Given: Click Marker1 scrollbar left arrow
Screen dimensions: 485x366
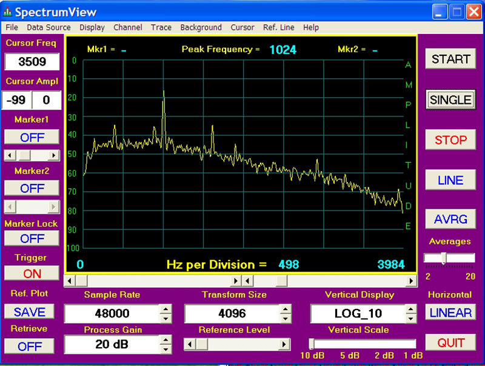Looking at the screenshot, I should tap(10, 155).
